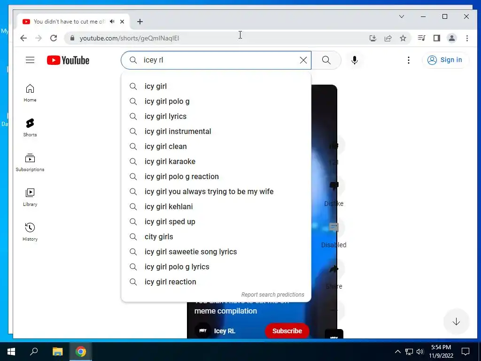The image size is (481, 361).
Task: Open the tab search chevron
Action: coord(402,16)
